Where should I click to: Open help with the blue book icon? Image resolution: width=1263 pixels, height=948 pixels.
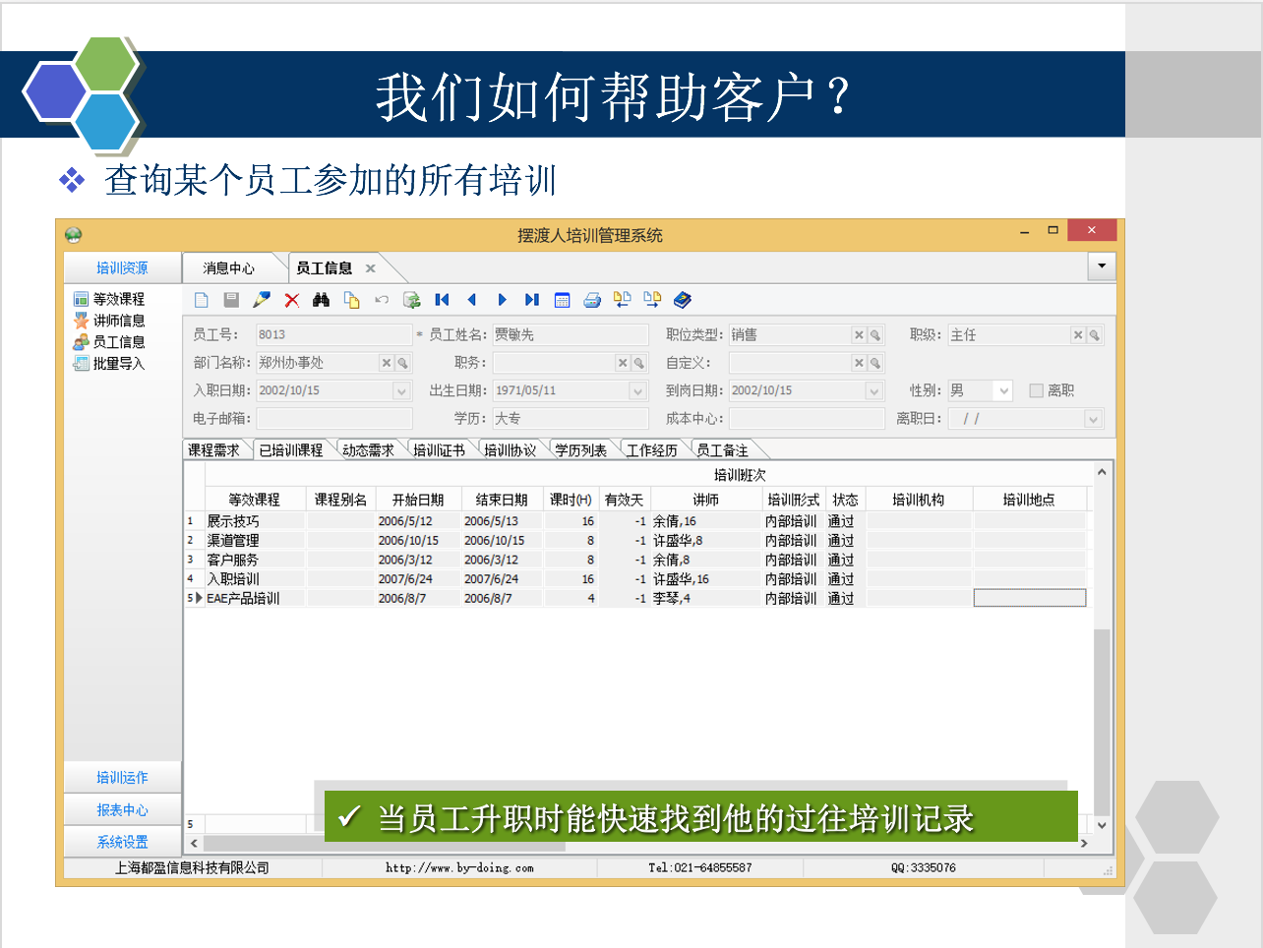tap(683, 300)
